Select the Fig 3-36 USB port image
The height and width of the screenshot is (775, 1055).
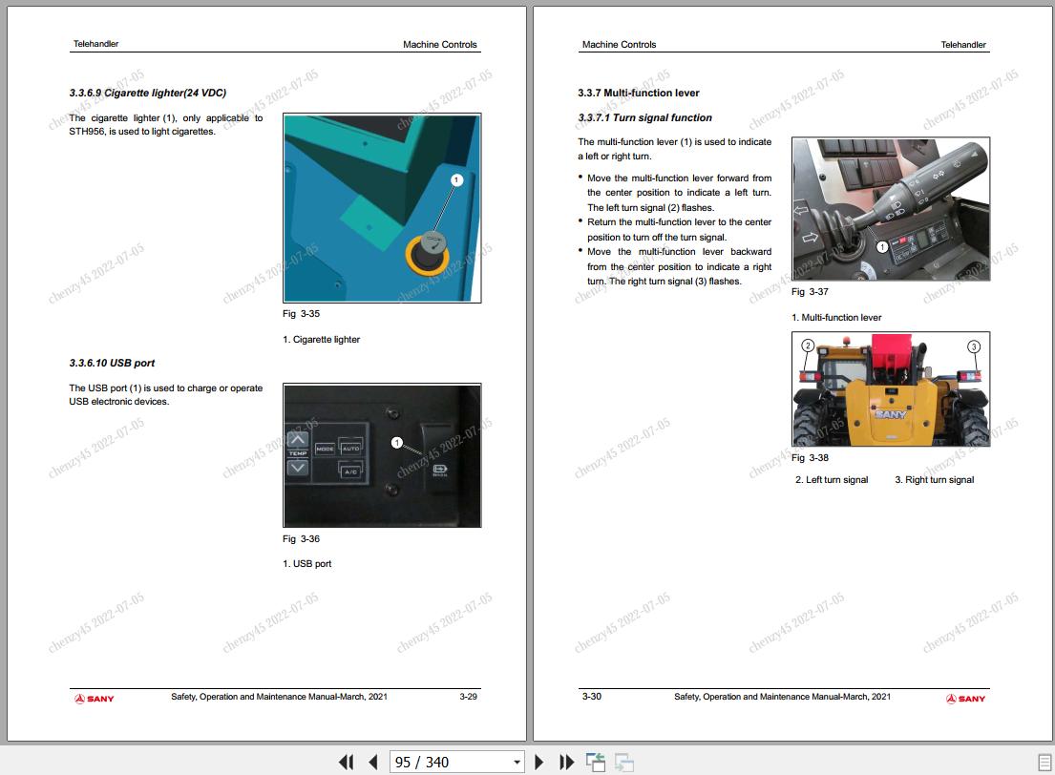tap(381, 455)
